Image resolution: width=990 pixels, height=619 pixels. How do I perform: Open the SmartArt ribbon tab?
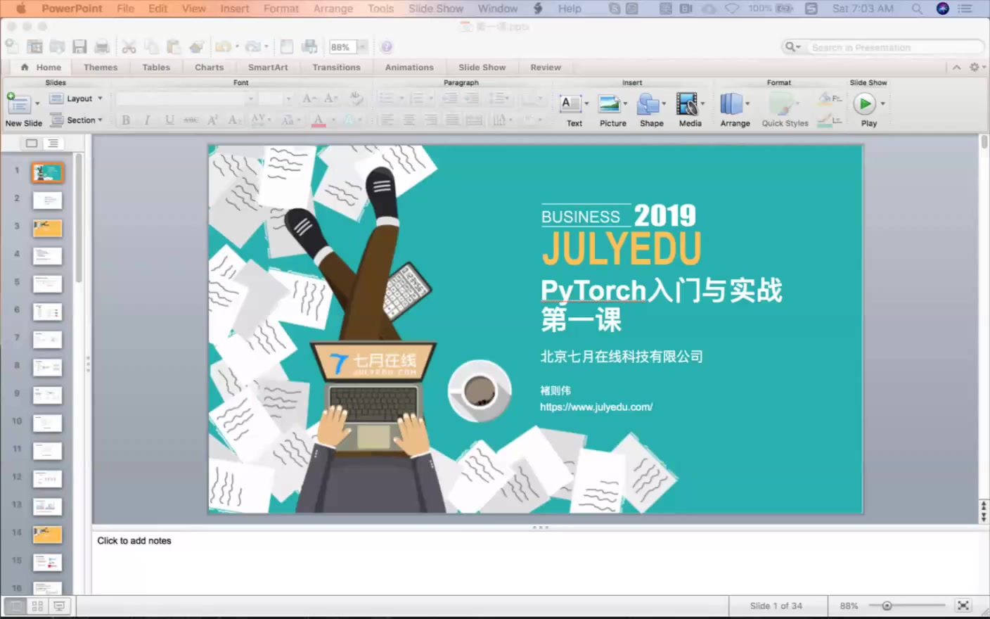pos(268,68)
